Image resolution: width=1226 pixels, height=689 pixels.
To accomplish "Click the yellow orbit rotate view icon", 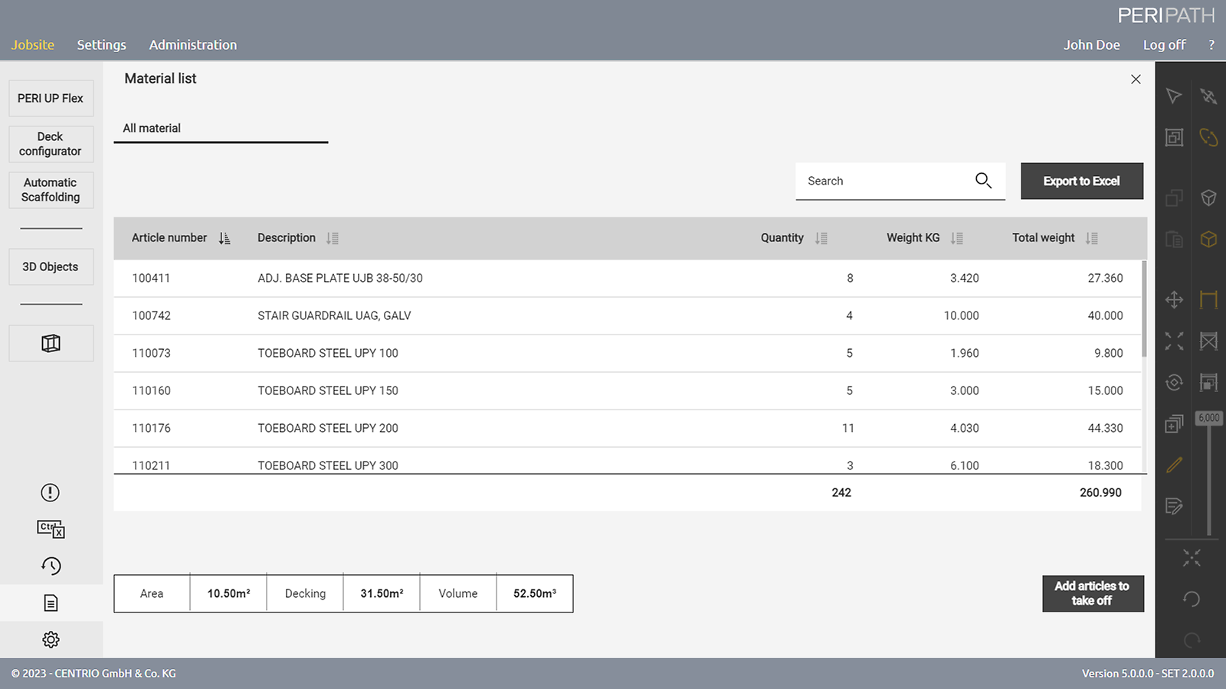I will click(x=1208, y=137).
